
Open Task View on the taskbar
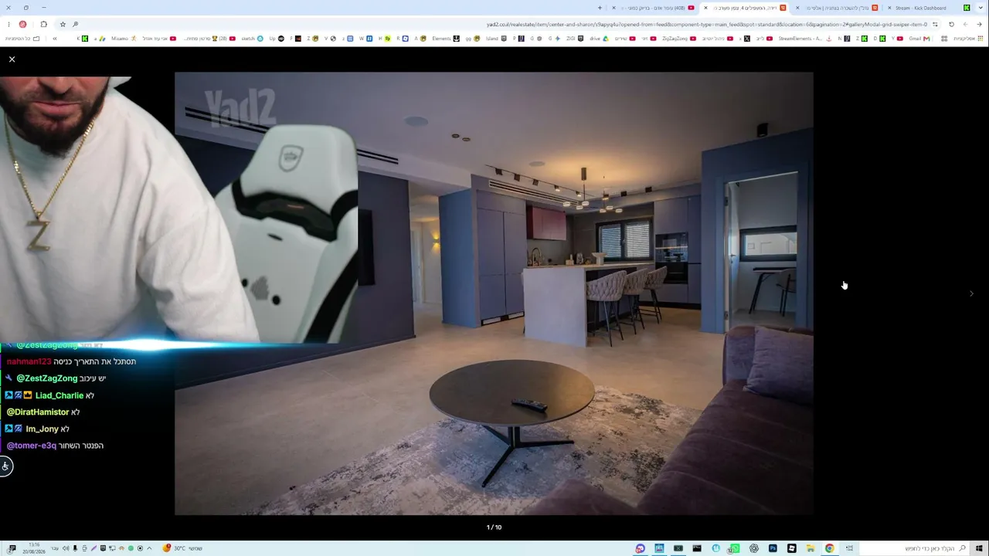pyautogui.click(x=849, y=548)
